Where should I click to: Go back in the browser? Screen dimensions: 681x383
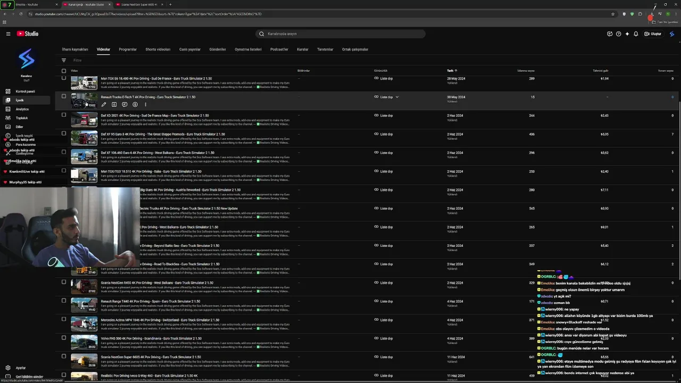5,14
